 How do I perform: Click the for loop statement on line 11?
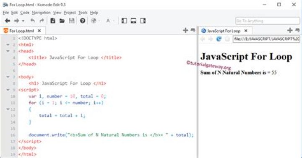pyautogui.click(x=66, y=103)
